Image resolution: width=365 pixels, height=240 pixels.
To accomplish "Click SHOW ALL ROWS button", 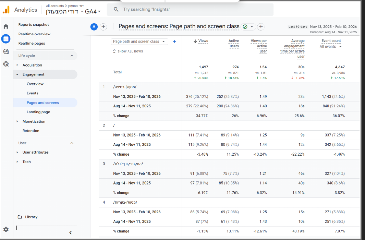I will click(x=128, y=51).
